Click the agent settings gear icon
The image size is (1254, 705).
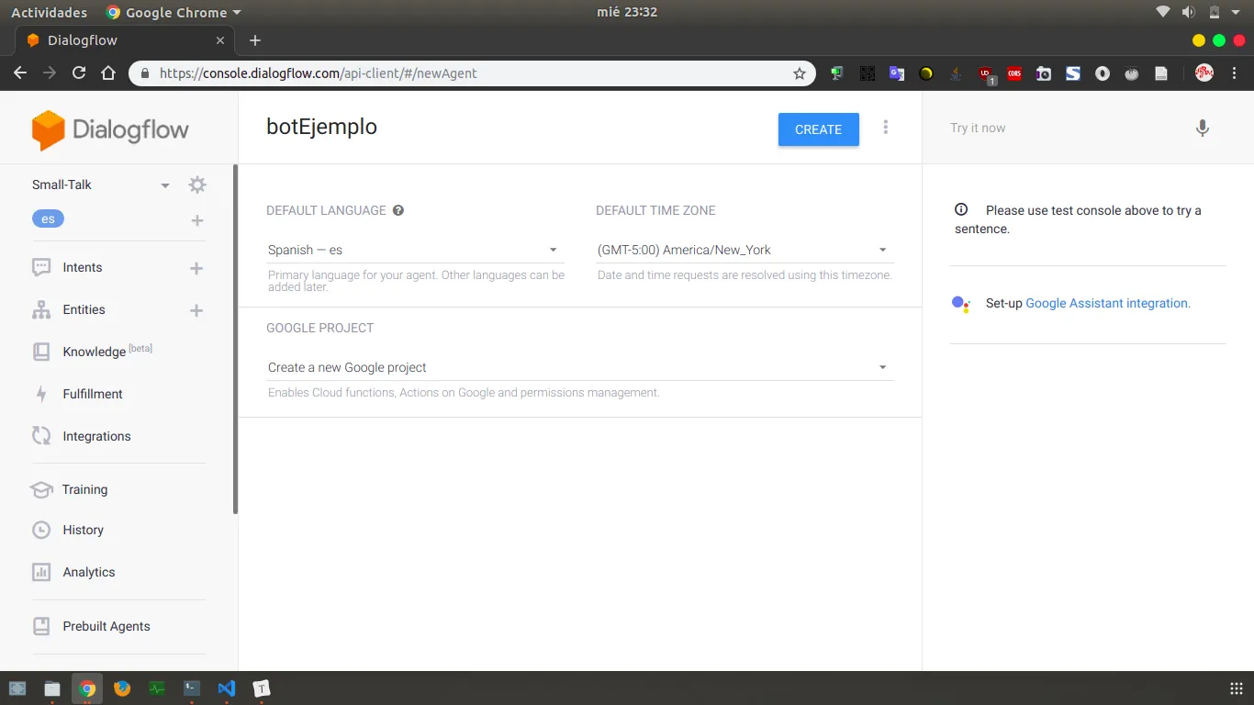point(197,185)
